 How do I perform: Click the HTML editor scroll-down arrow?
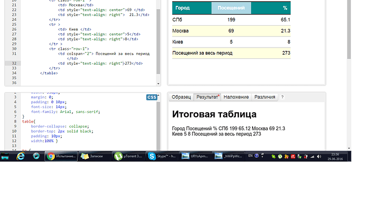pyautogui.click(x=158, y=83)
